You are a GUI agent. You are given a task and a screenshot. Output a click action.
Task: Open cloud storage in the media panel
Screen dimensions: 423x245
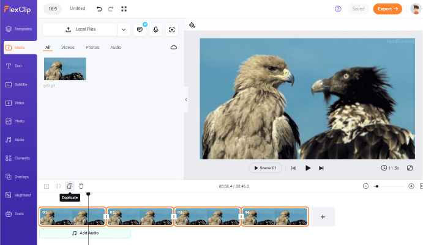[x=174, y=48]
